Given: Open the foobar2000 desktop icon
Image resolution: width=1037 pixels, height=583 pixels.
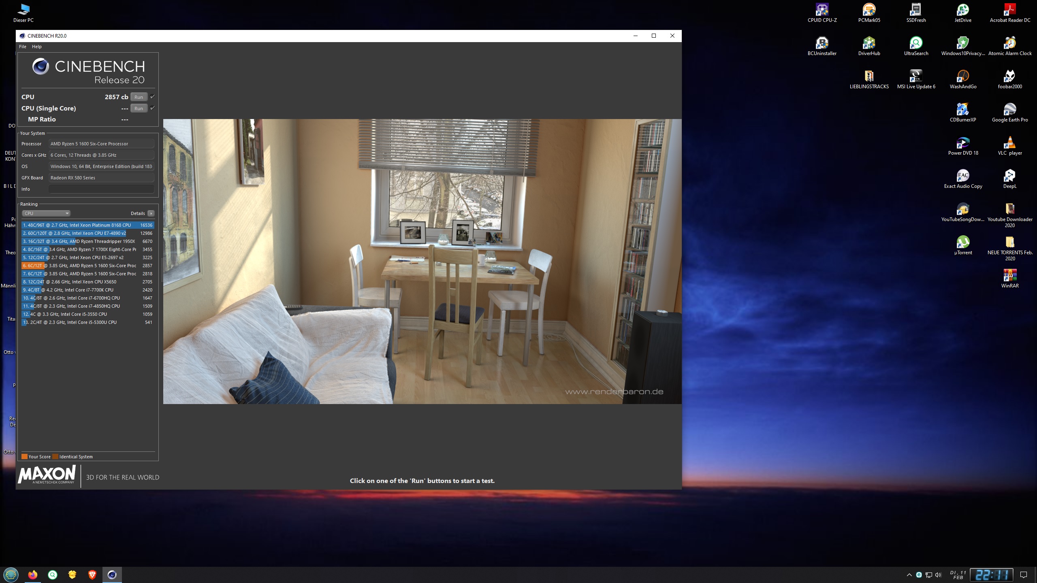Looking at the screenshot, I should pyautogui.click(x=1009, y=77).
